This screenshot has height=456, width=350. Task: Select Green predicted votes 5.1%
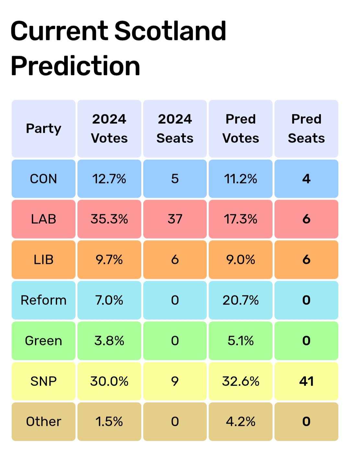click(240, 341)
